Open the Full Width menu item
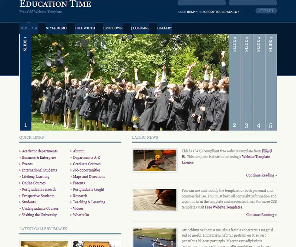The height and width of the screenshot is (247, 296). point(85,28)
